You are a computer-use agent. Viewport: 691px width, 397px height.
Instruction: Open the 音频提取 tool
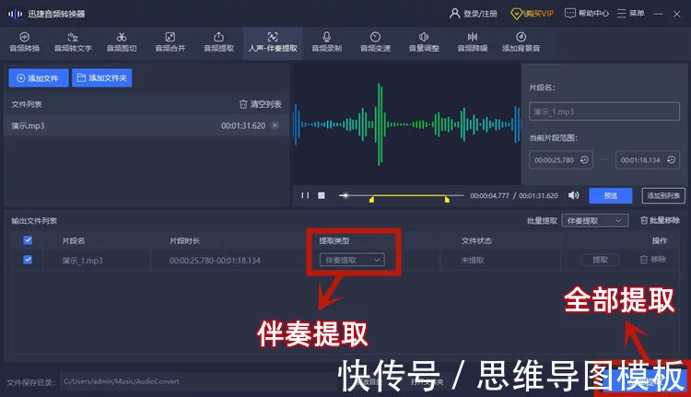pos(218,42)
